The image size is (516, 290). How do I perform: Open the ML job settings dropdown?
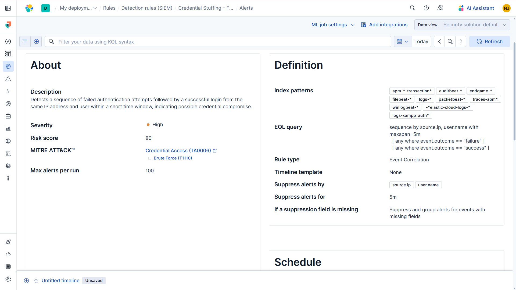click(x=333, y=25)
